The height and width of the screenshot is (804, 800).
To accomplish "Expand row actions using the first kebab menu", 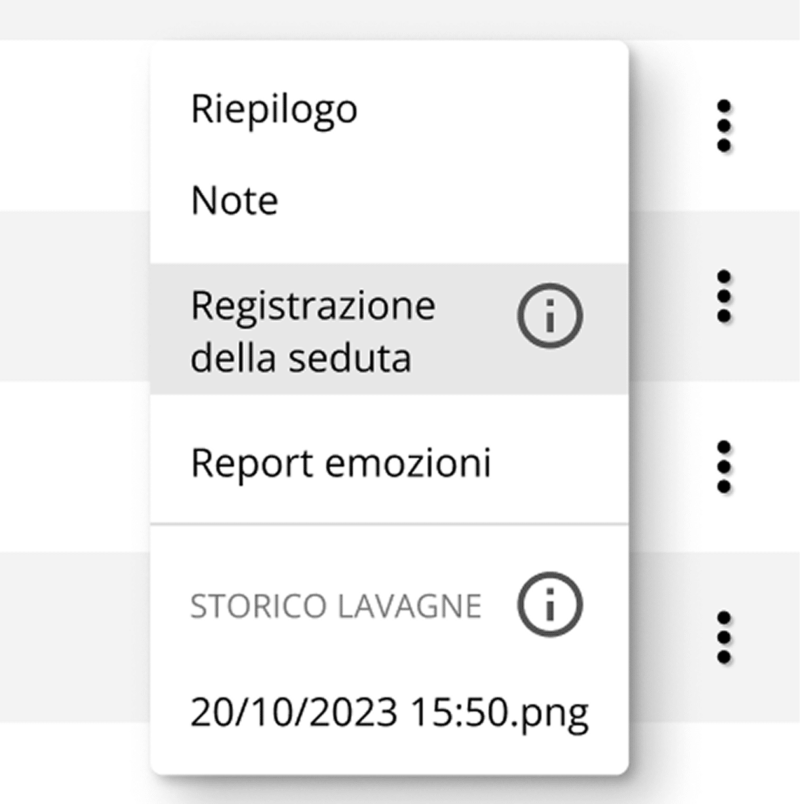I will (723, 125).
